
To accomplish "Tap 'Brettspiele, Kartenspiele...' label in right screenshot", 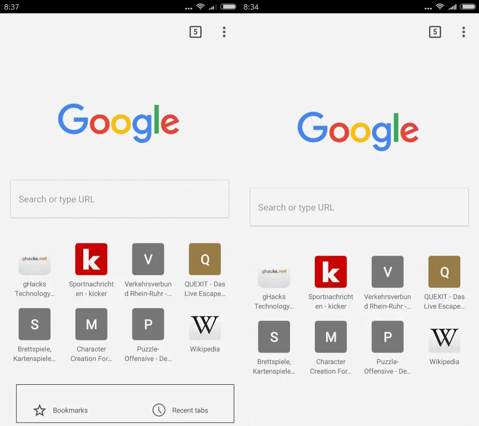I will coord(274,367).
